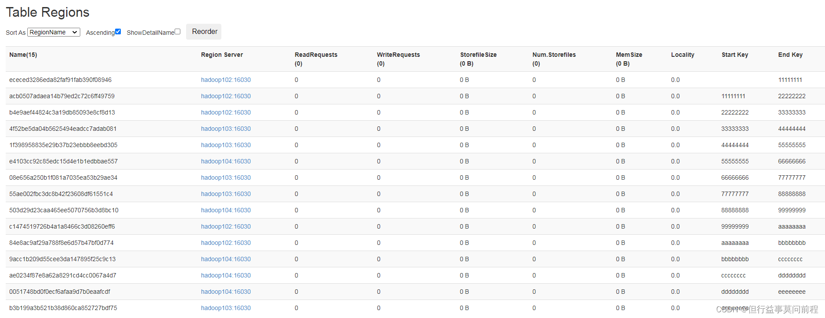Click the Region Server column header
The width and height of the screenshot is (825, 318).
(222, 55)
